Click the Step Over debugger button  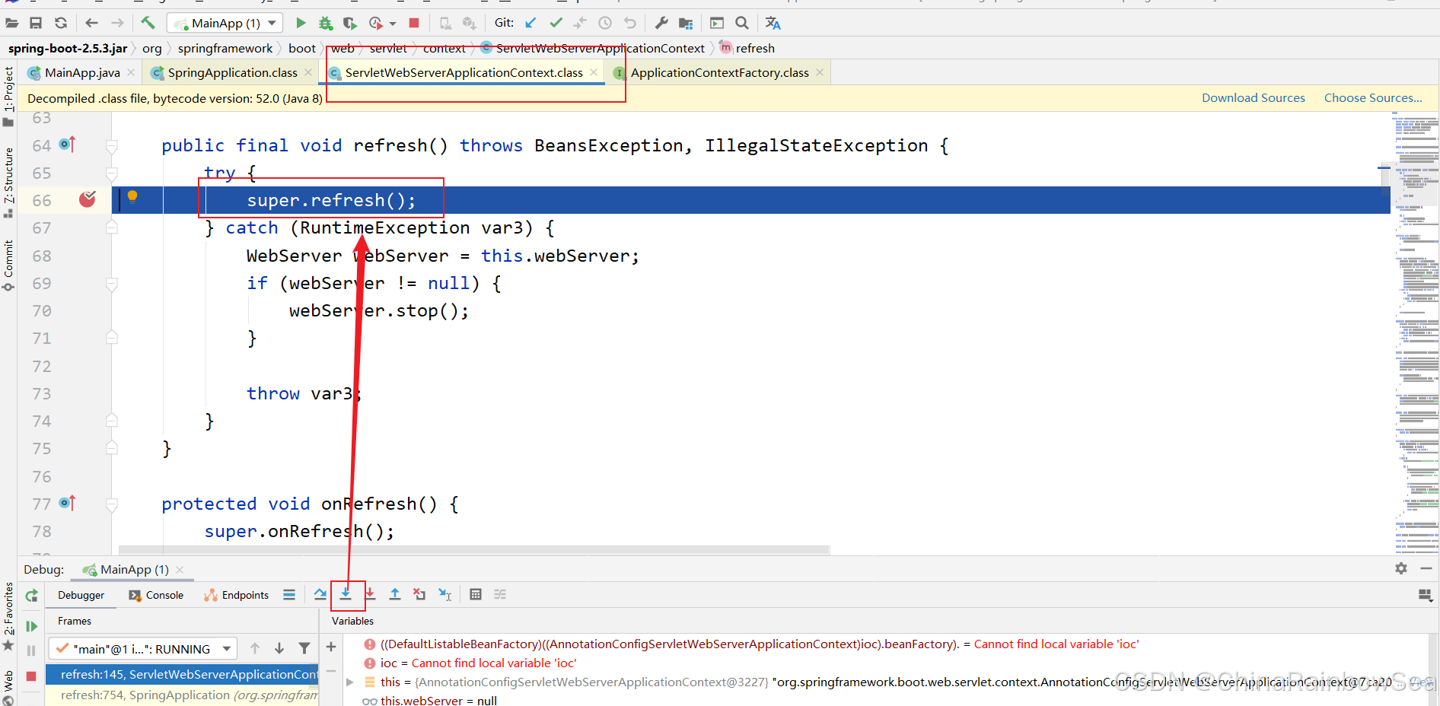click(320, 594)
